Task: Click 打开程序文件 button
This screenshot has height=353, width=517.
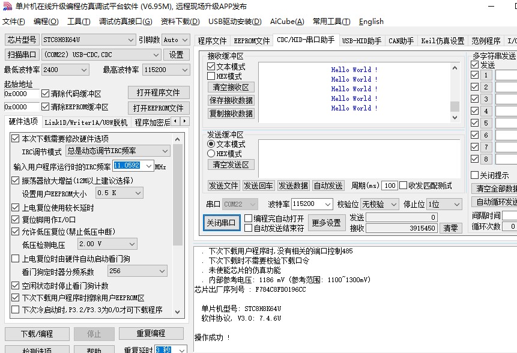Action: point(159,92)
